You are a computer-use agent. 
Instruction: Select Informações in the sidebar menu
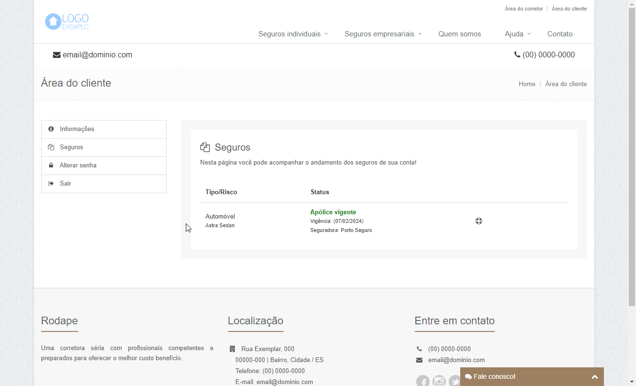[104, 129]
